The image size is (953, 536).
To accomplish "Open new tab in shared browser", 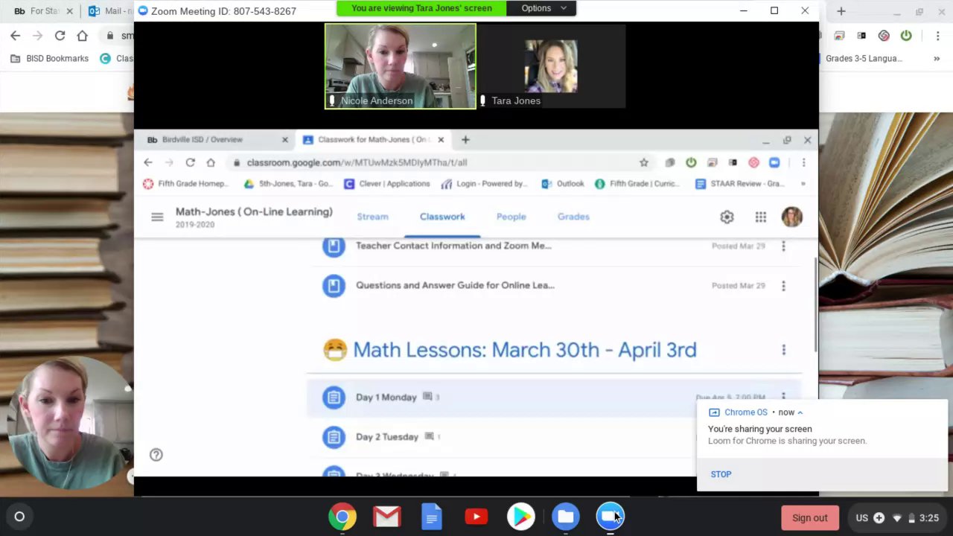I will 465,139.
